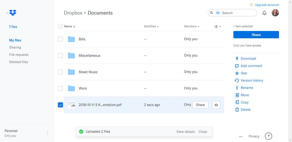The width and height of the screenshot is (292, 142).
Task: Open the list view options dropdown
Action: click(x=217, y=27)
